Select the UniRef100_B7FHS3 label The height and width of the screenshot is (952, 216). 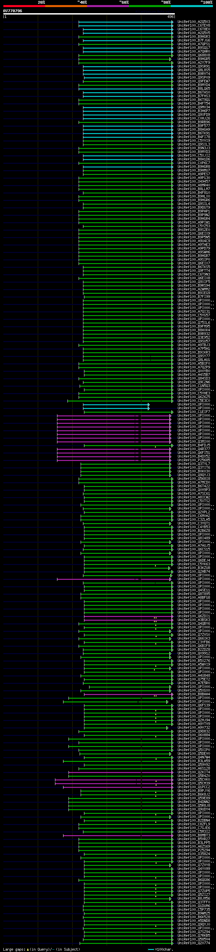(x=194, y=96)
